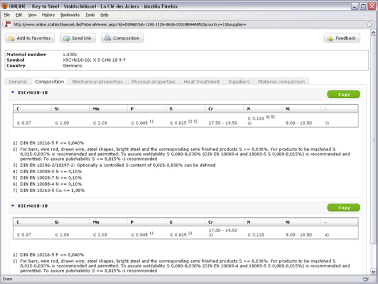
Task: Click Ni value 8.00 - 10.50 in first table
Action: (x=299, y=123)
